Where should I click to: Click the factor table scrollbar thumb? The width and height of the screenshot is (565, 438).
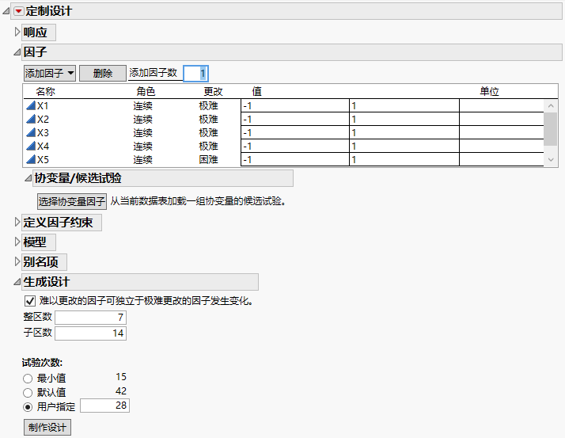551,129
